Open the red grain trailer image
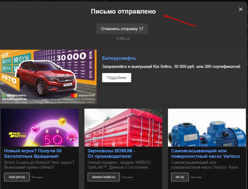Image resolution: width=248 pixels, height=189 pixels. pos(123,128)
